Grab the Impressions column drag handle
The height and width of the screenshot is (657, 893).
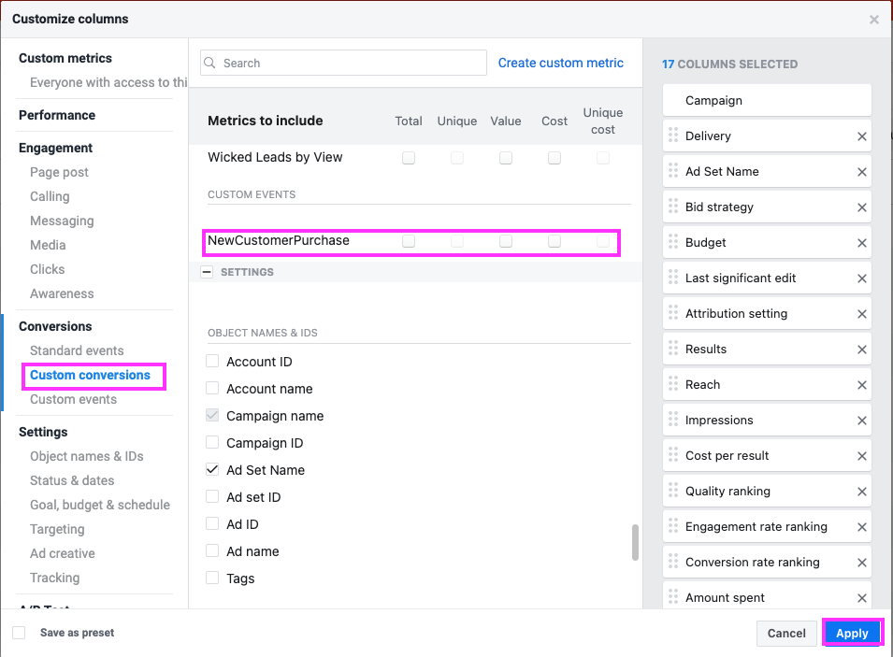pos(673,420)
